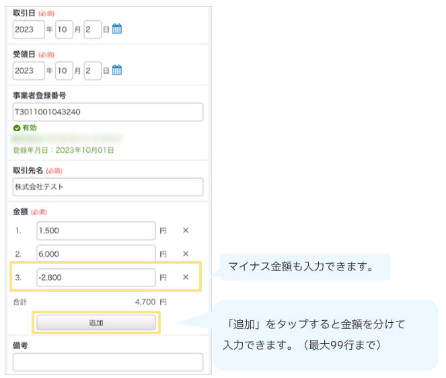Focus the 受領日 year field
The height and width of the screenshot is (378, 446).
(28, 70)
